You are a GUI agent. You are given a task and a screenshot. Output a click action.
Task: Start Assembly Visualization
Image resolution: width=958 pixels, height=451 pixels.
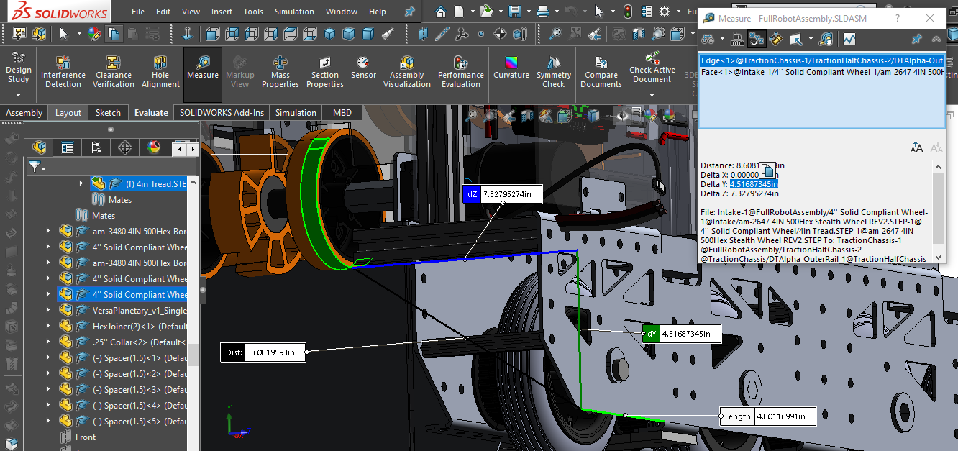click(407, 73)
